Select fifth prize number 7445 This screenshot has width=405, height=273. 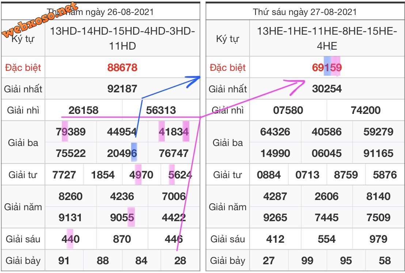coord(326,218)
